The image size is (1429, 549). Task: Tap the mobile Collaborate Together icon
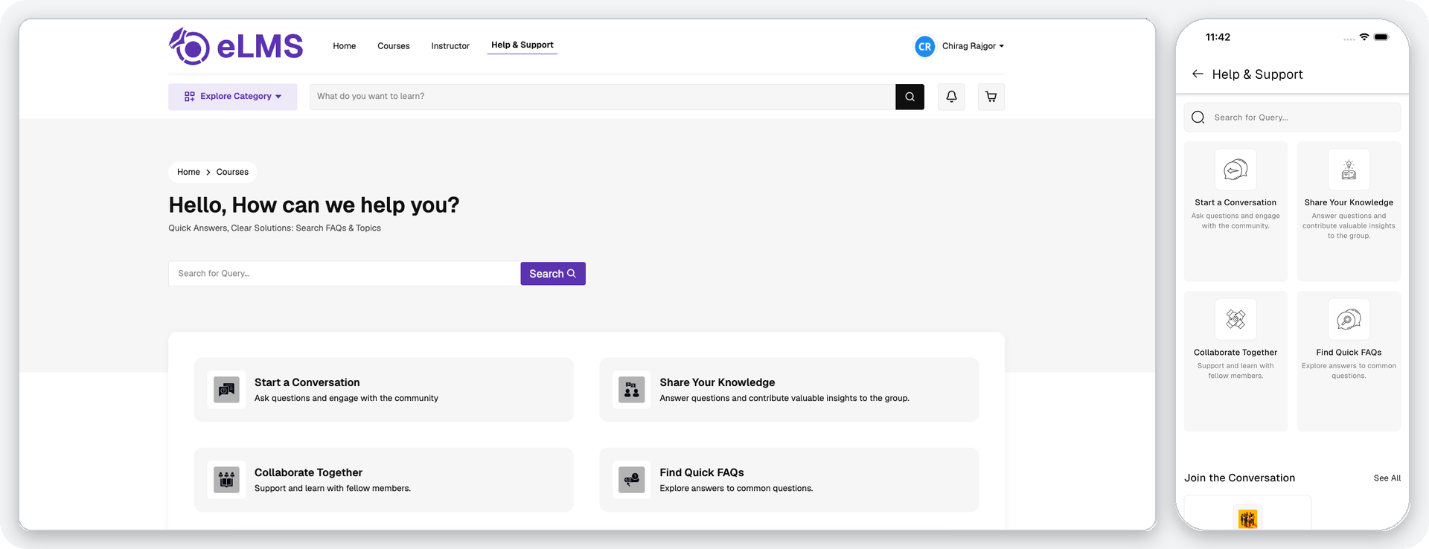1235,319
